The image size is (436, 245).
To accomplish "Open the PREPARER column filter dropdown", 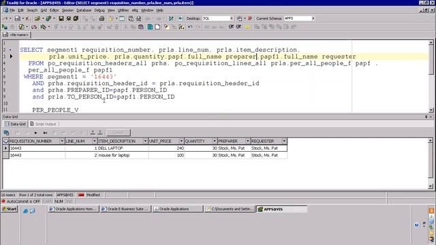I will pyautogui.click(x=247, y=141).
